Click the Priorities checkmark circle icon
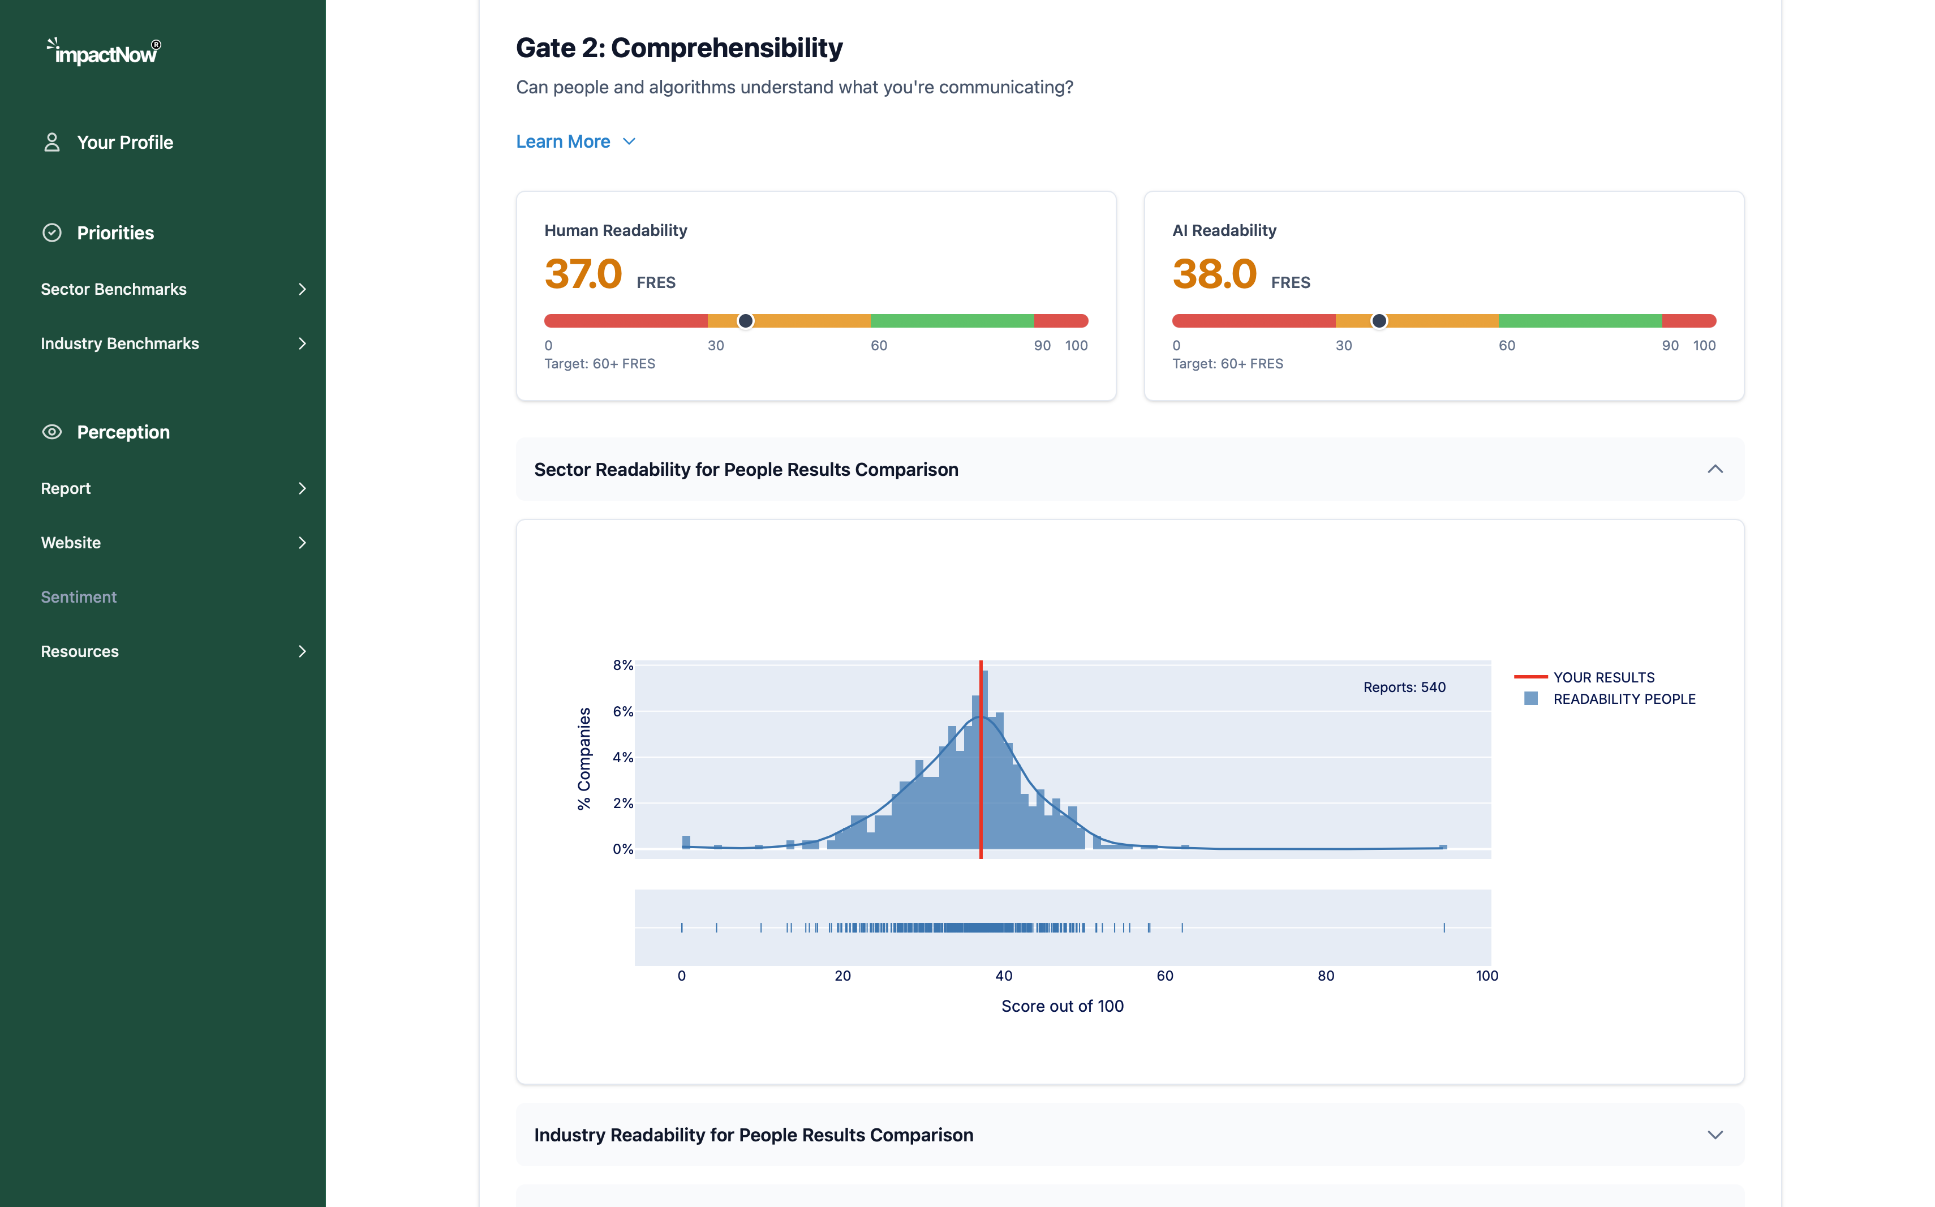The width and height of the screenshot is (1935, 1207). point(52,233)
